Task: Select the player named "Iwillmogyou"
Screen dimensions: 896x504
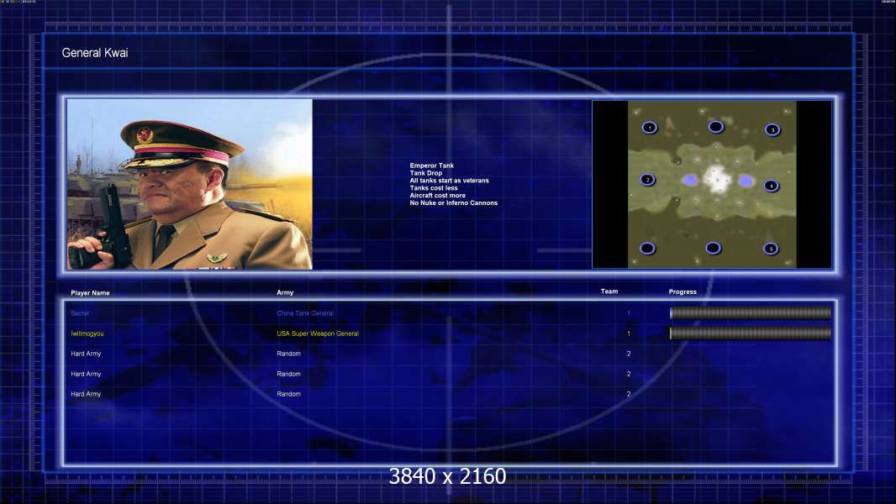Action: click(87, 333)
